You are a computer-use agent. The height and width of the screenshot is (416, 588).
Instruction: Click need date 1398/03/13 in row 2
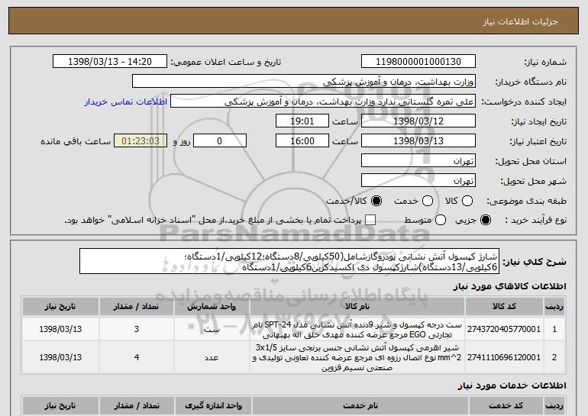[60, 357]
